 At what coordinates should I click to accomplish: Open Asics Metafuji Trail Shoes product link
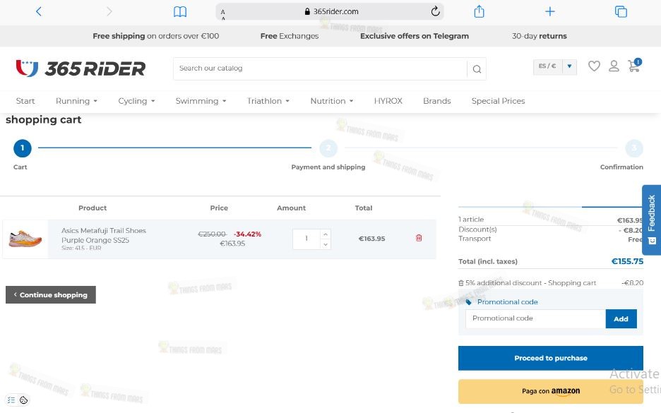point(103,236)
